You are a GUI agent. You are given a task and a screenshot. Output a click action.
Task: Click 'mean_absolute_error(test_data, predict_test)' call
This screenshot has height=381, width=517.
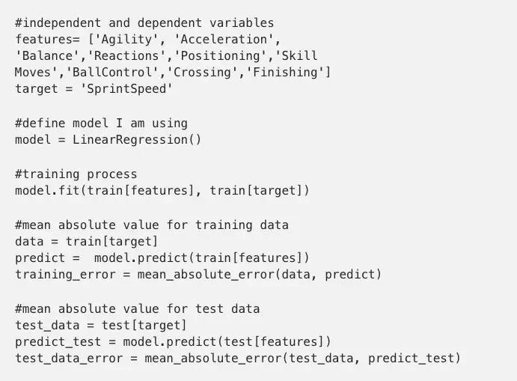tap(303, 359)
